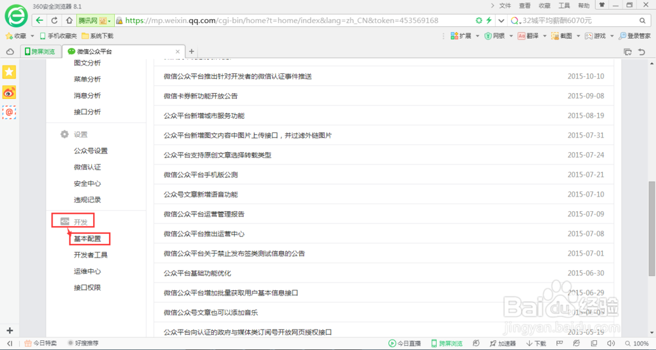Open 开发者工具 in left menu

click(x=91, y=255)
